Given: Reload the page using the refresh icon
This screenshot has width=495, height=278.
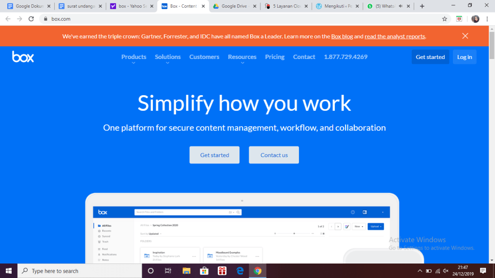Looking at the screenshot, I should [31, 19].
